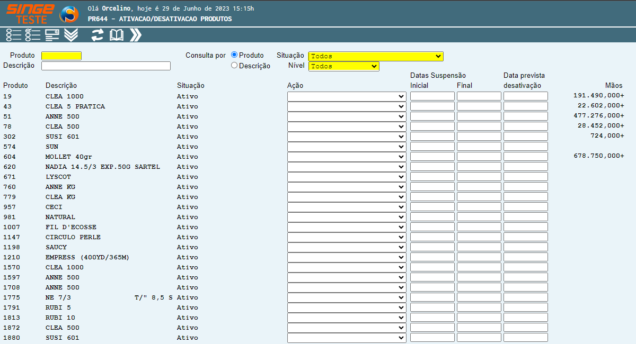This screenshot has width=636, height=344.
Task: Click the description 'NADIA 14.5/3 EXP.50G SARTEL'
Action: 103,167
